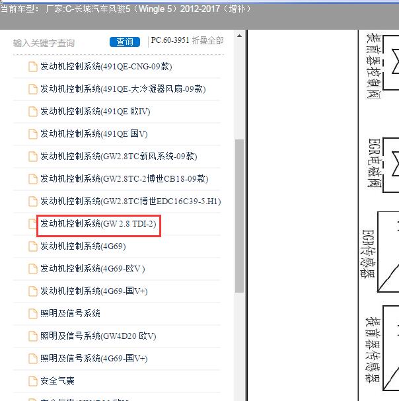Click 提前器传感器 component in wiring diagram

coord(373,350)
